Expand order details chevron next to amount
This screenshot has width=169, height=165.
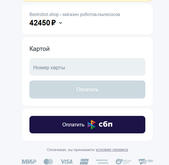pos(61,23)
